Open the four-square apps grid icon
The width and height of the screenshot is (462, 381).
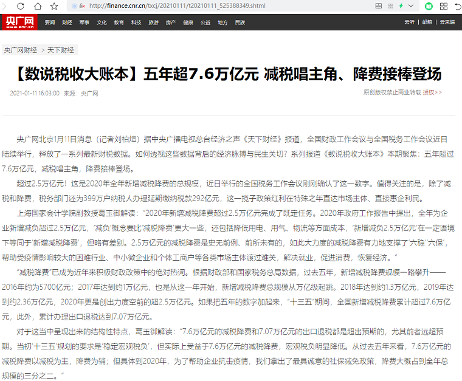[x=443, y=6]
